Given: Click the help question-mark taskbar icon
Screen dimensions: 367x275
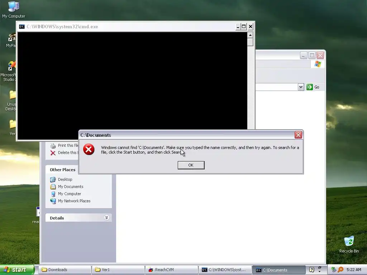Looking at the screenshot, I should (311, 270).
